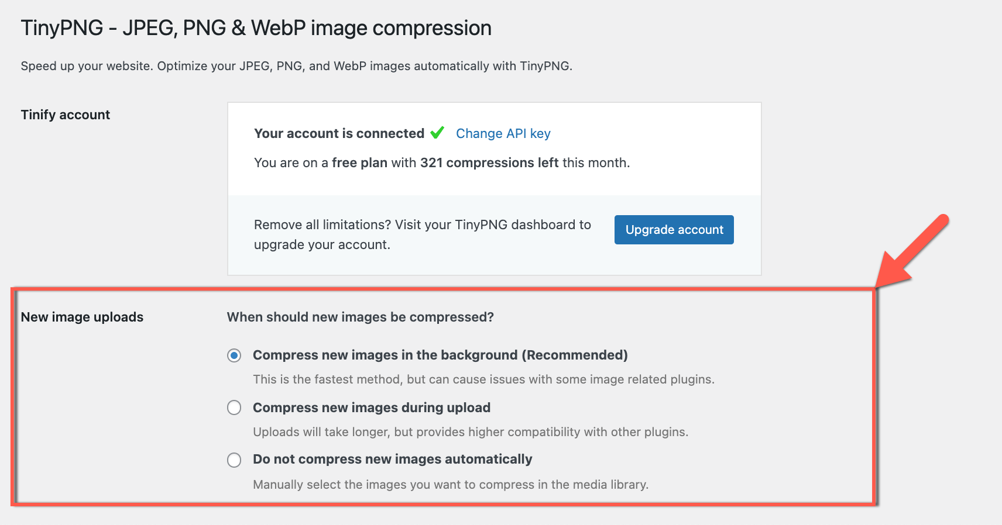Click the Manually select images description text
Image resolution: width=1002 pixels, height=525 pixels.
coord(451,485)
